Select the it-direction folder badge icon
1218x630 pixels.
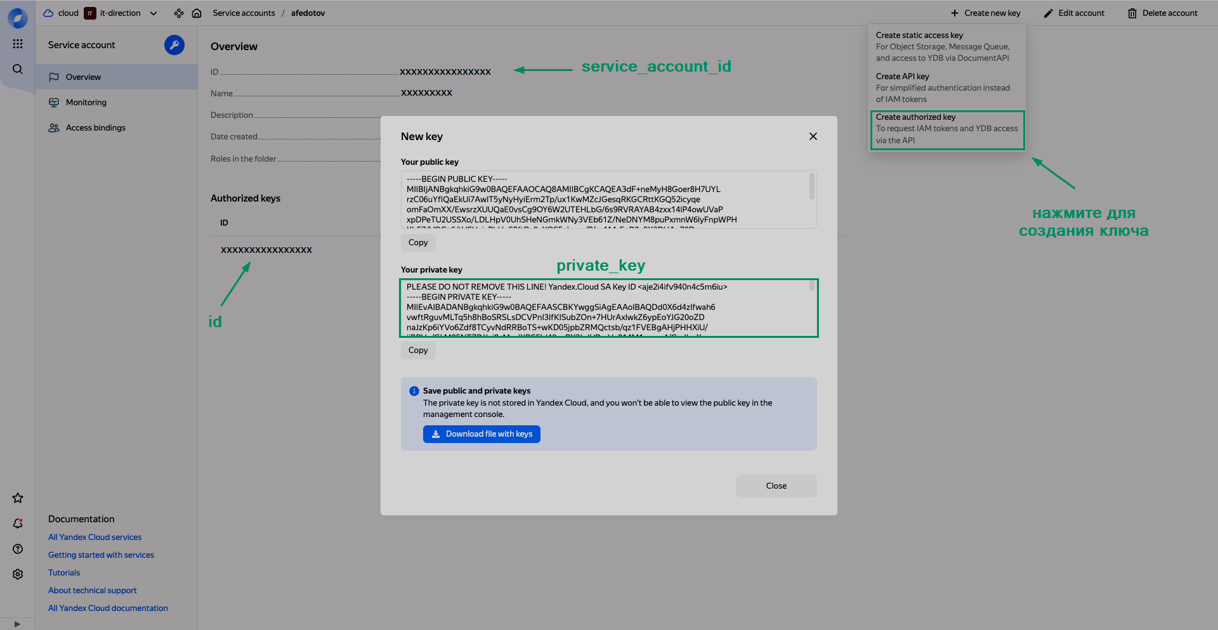pyautogui.click(x=90, y=13)
